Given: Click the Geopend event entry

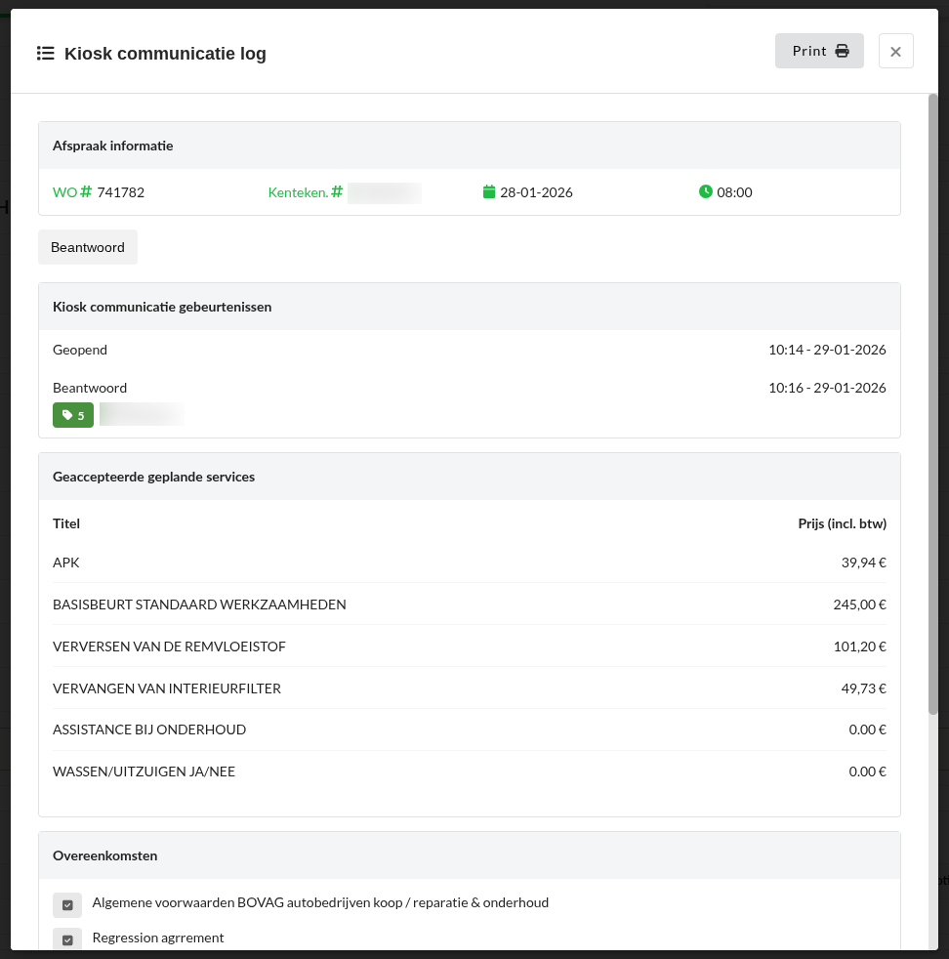Looking at the screenshot, I should coord(80,350).
